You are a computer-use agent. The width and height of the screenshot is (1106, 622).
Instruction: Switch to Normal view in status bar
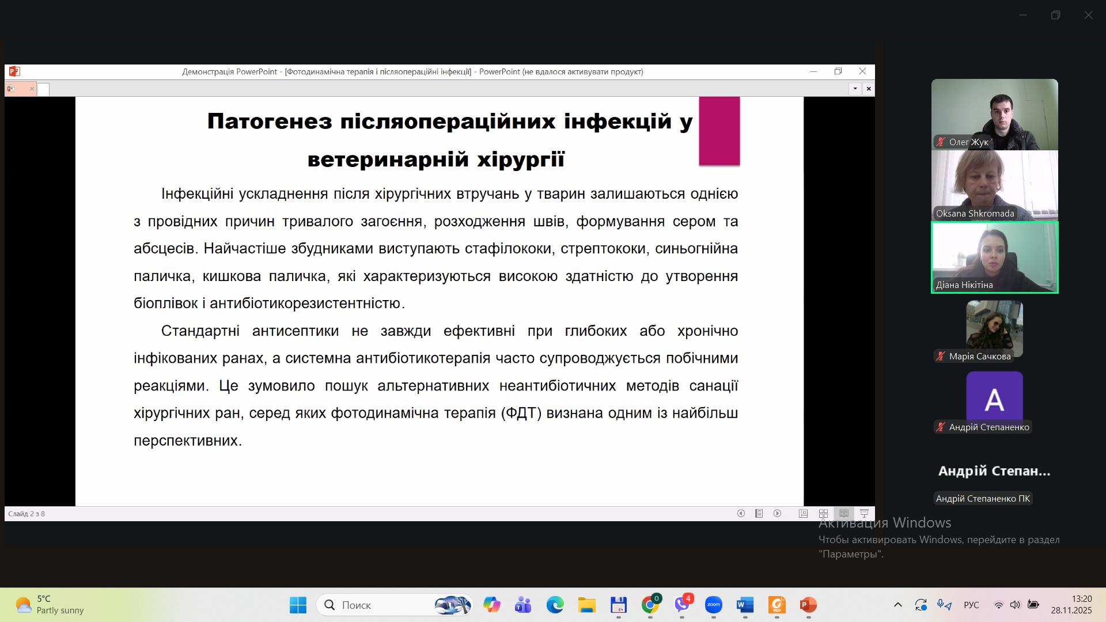(803, 513)
